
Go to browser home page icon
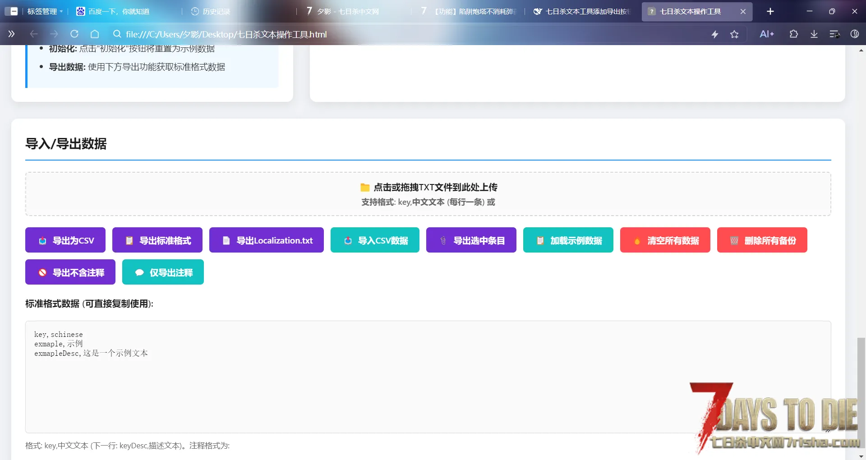tap(95, 34)
